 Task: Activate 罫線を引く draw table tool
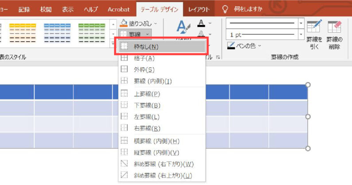pos(314,35)
